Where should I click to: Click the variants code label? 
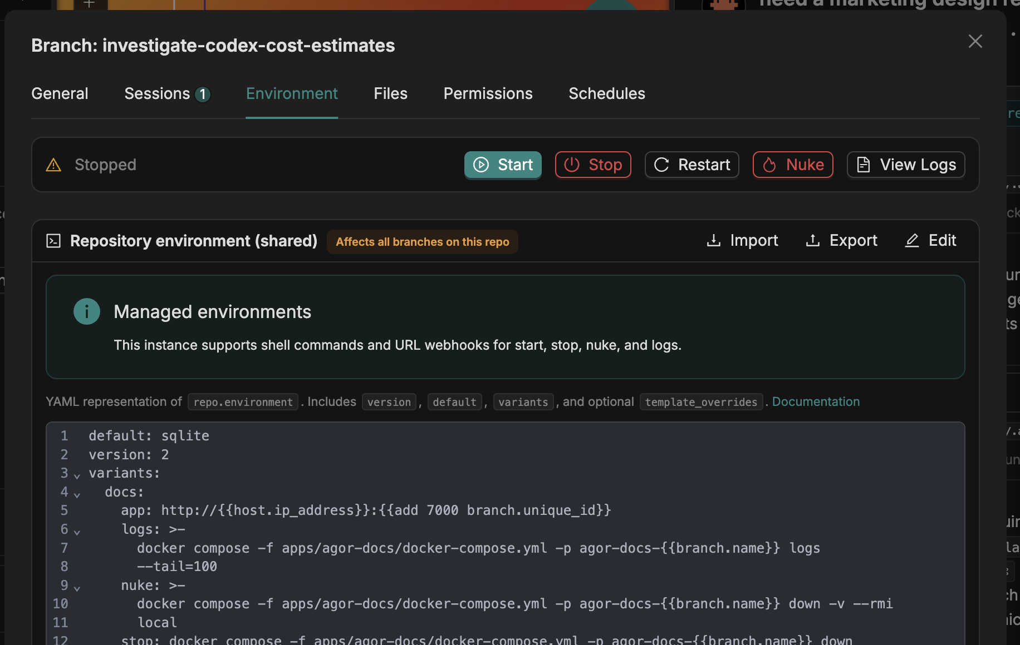point(523,402)
